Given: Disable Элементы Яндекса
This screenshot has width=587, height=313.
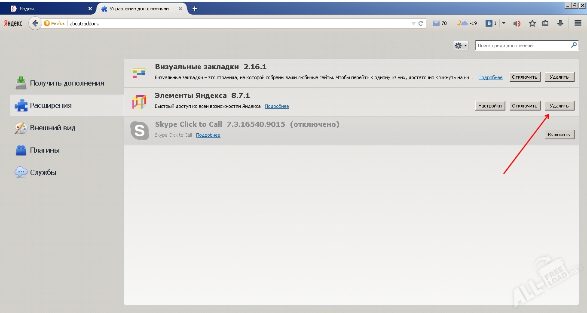Looking at the screenshot, I should point(525,105).
